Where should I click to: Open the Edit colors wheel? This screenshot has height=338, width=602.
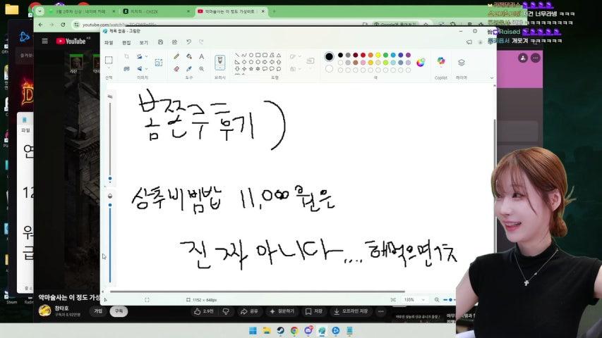coord(421,62)
